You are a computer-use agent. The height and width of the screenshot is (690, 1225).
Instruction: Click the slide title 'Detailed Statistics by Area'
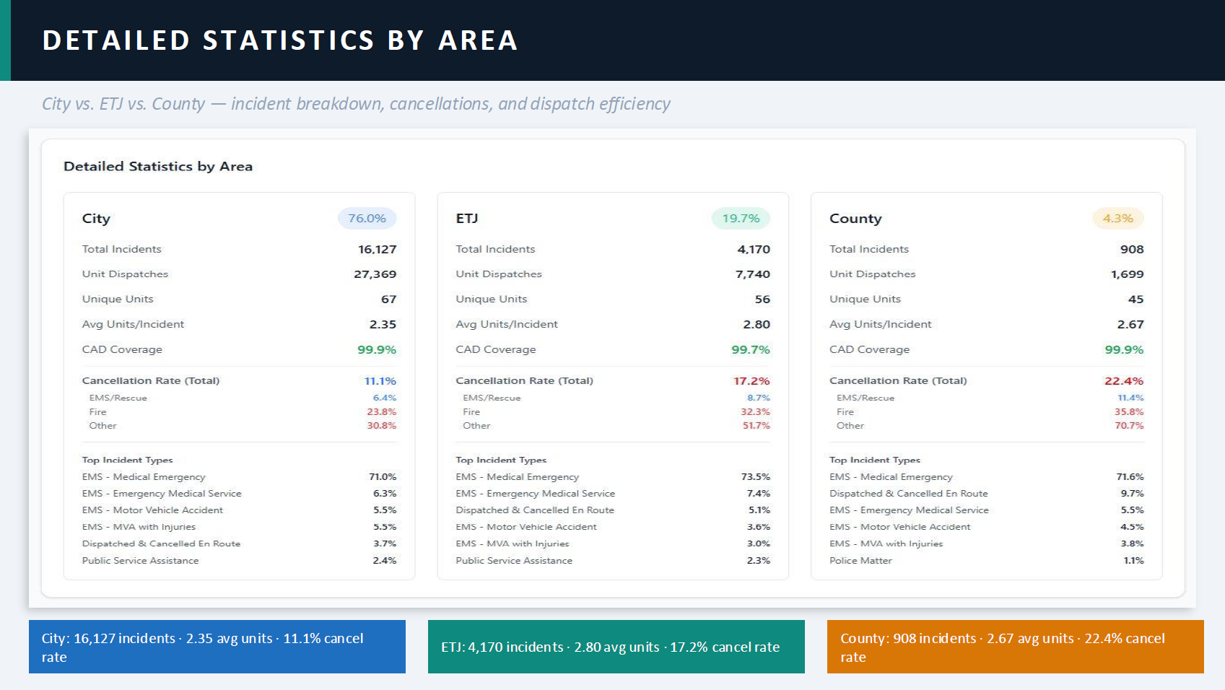[x=280, y=40]
